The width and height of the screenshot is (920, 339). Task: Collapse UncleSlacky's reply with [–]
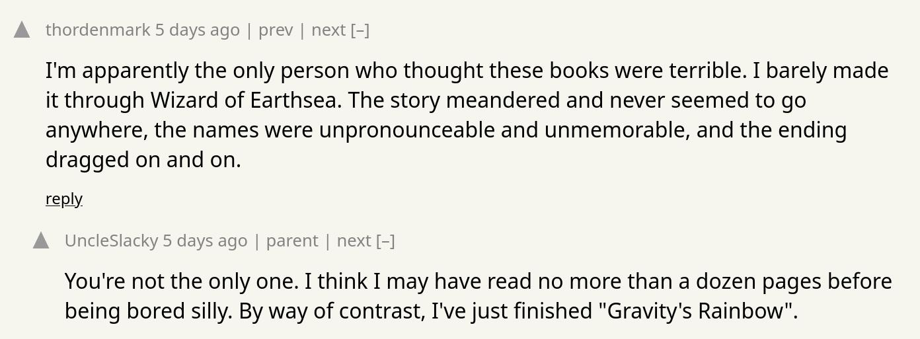pyautogui.click(x=385, y=241)
